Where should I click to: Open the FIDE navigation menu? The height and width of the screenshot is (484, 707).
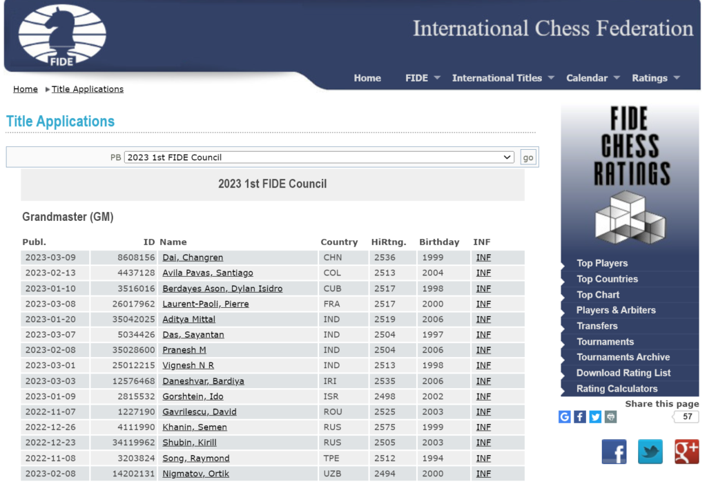pos(416,78)
